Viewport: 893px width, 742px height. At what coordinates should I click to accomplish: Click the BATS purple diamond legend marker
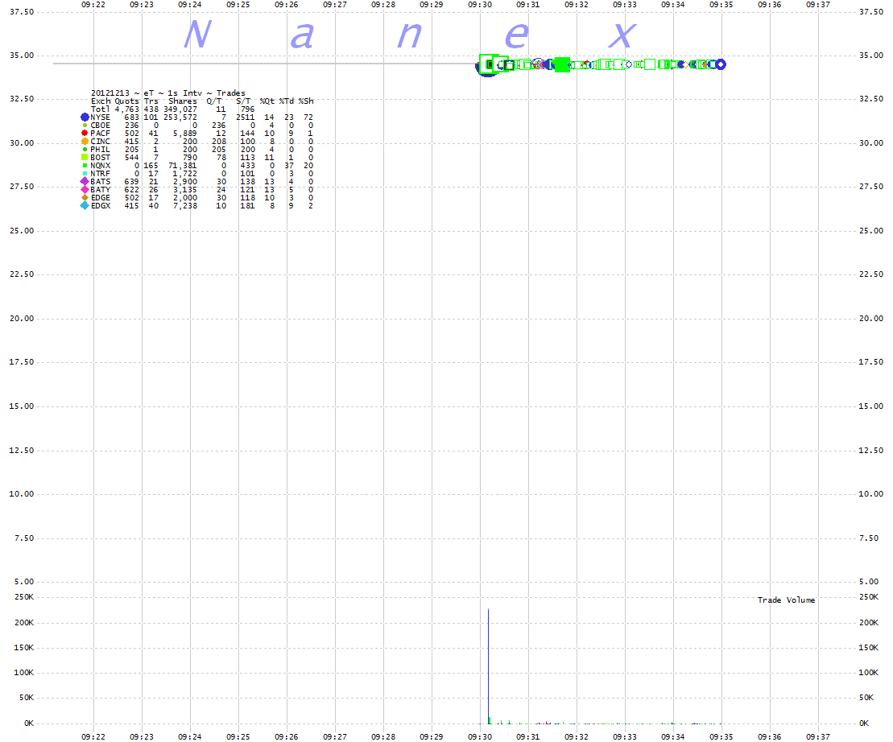(85, 182)
